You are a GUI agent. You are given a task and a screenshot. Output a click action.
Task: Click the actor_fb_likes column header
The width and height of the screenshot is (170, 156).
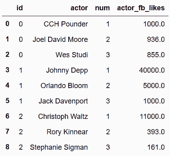(141, 8)
